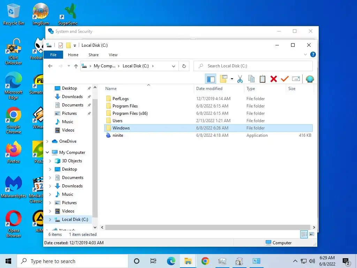
Task: Click the blue Help question mark icon
Action: [313, 54]
